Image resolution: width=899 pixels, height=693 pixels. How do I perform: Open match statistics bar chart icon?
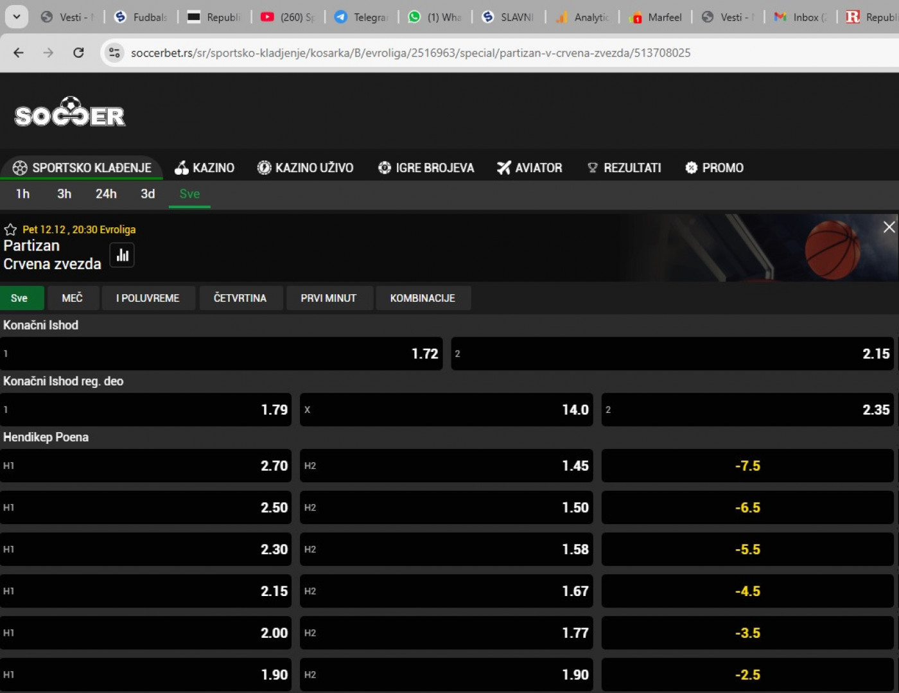click(x=122, y=256)
